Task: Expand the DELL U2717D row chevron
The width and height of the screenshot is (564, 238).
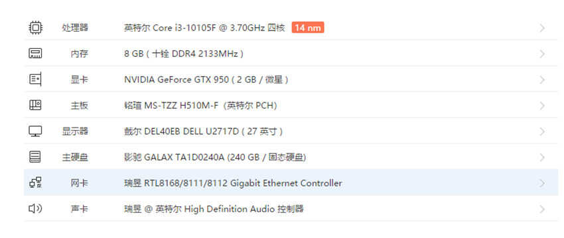Action: (x=542, y=131)
